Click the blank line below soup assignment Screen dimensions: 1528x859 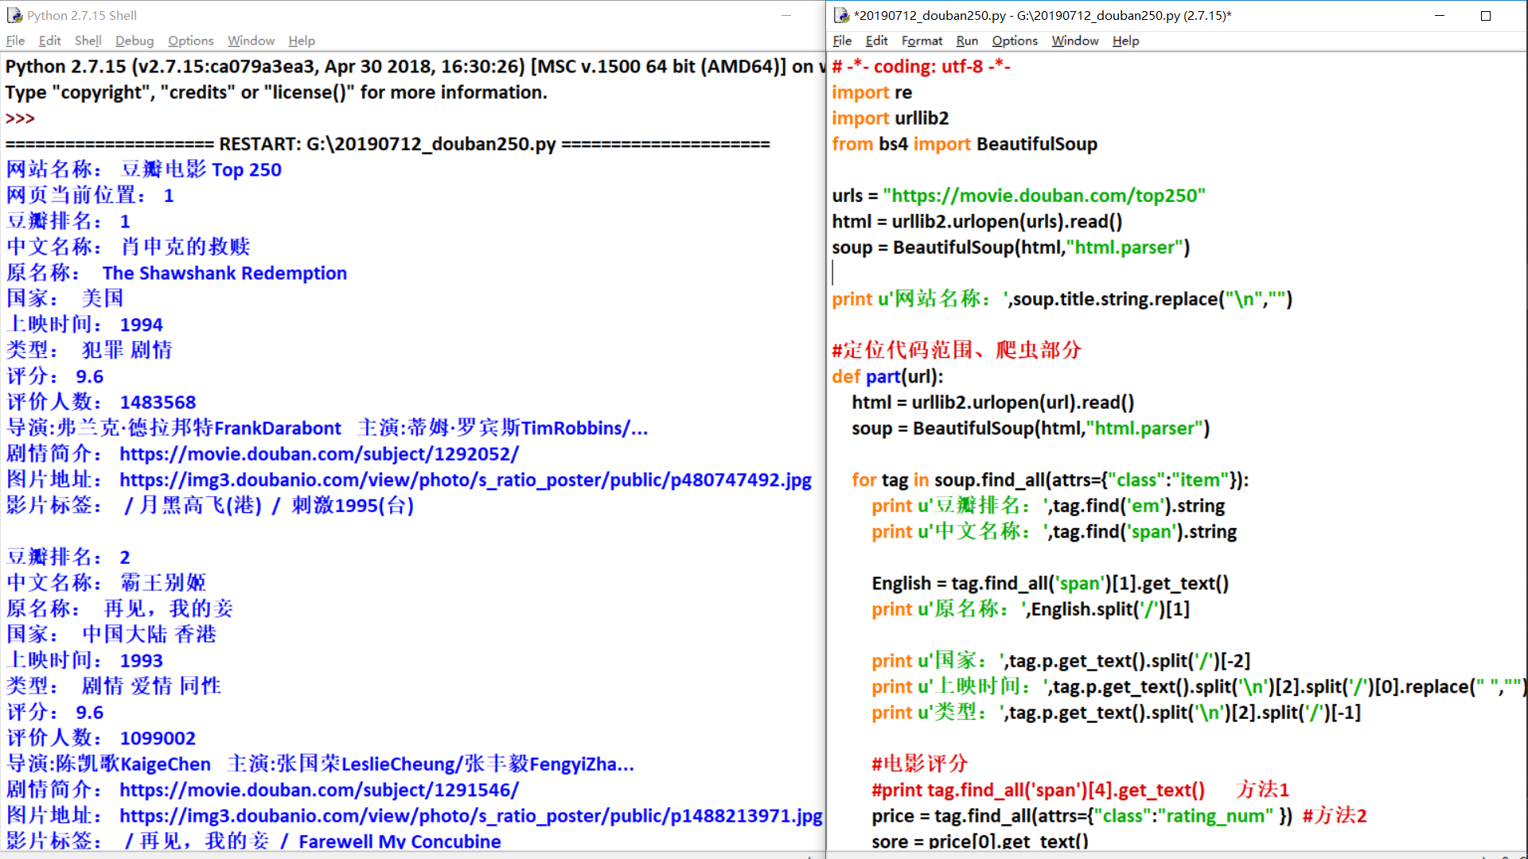pyautogui.click(x=955, y=273)
